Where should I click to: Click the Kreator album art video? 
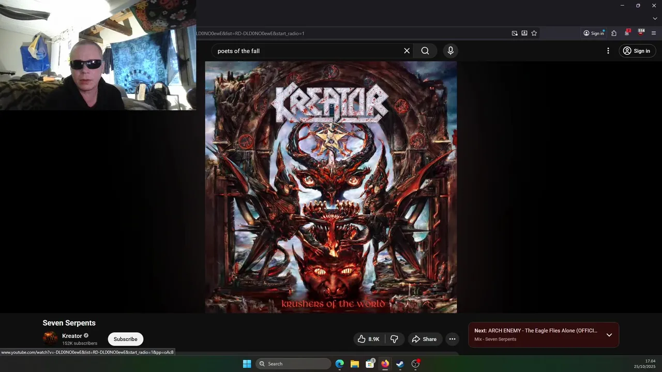pyautogui.click(x=331, y=187)
